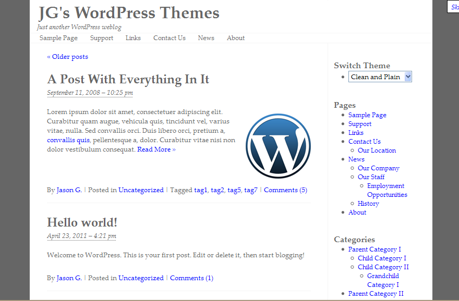Image resolution: width=459 pixels, height=301 pixels.
Task: Click the April 23, 2011 post date
Action: [82, 236]
